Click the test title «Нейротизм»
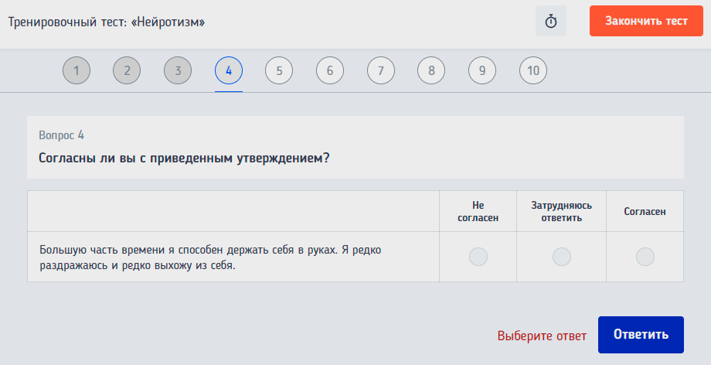 coord(107,21)
